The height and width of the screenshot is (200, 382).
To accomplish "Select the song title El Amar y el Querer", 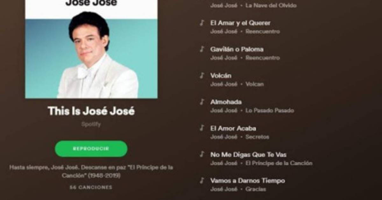I will tap(240, 23).
